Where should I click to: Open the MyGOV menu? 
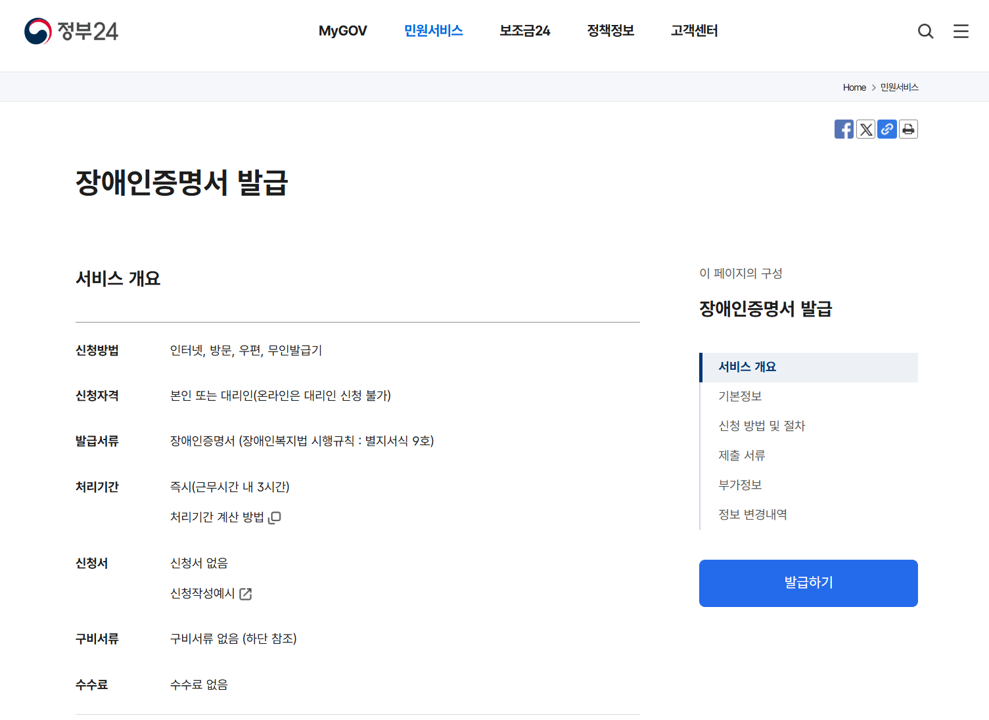342,31
